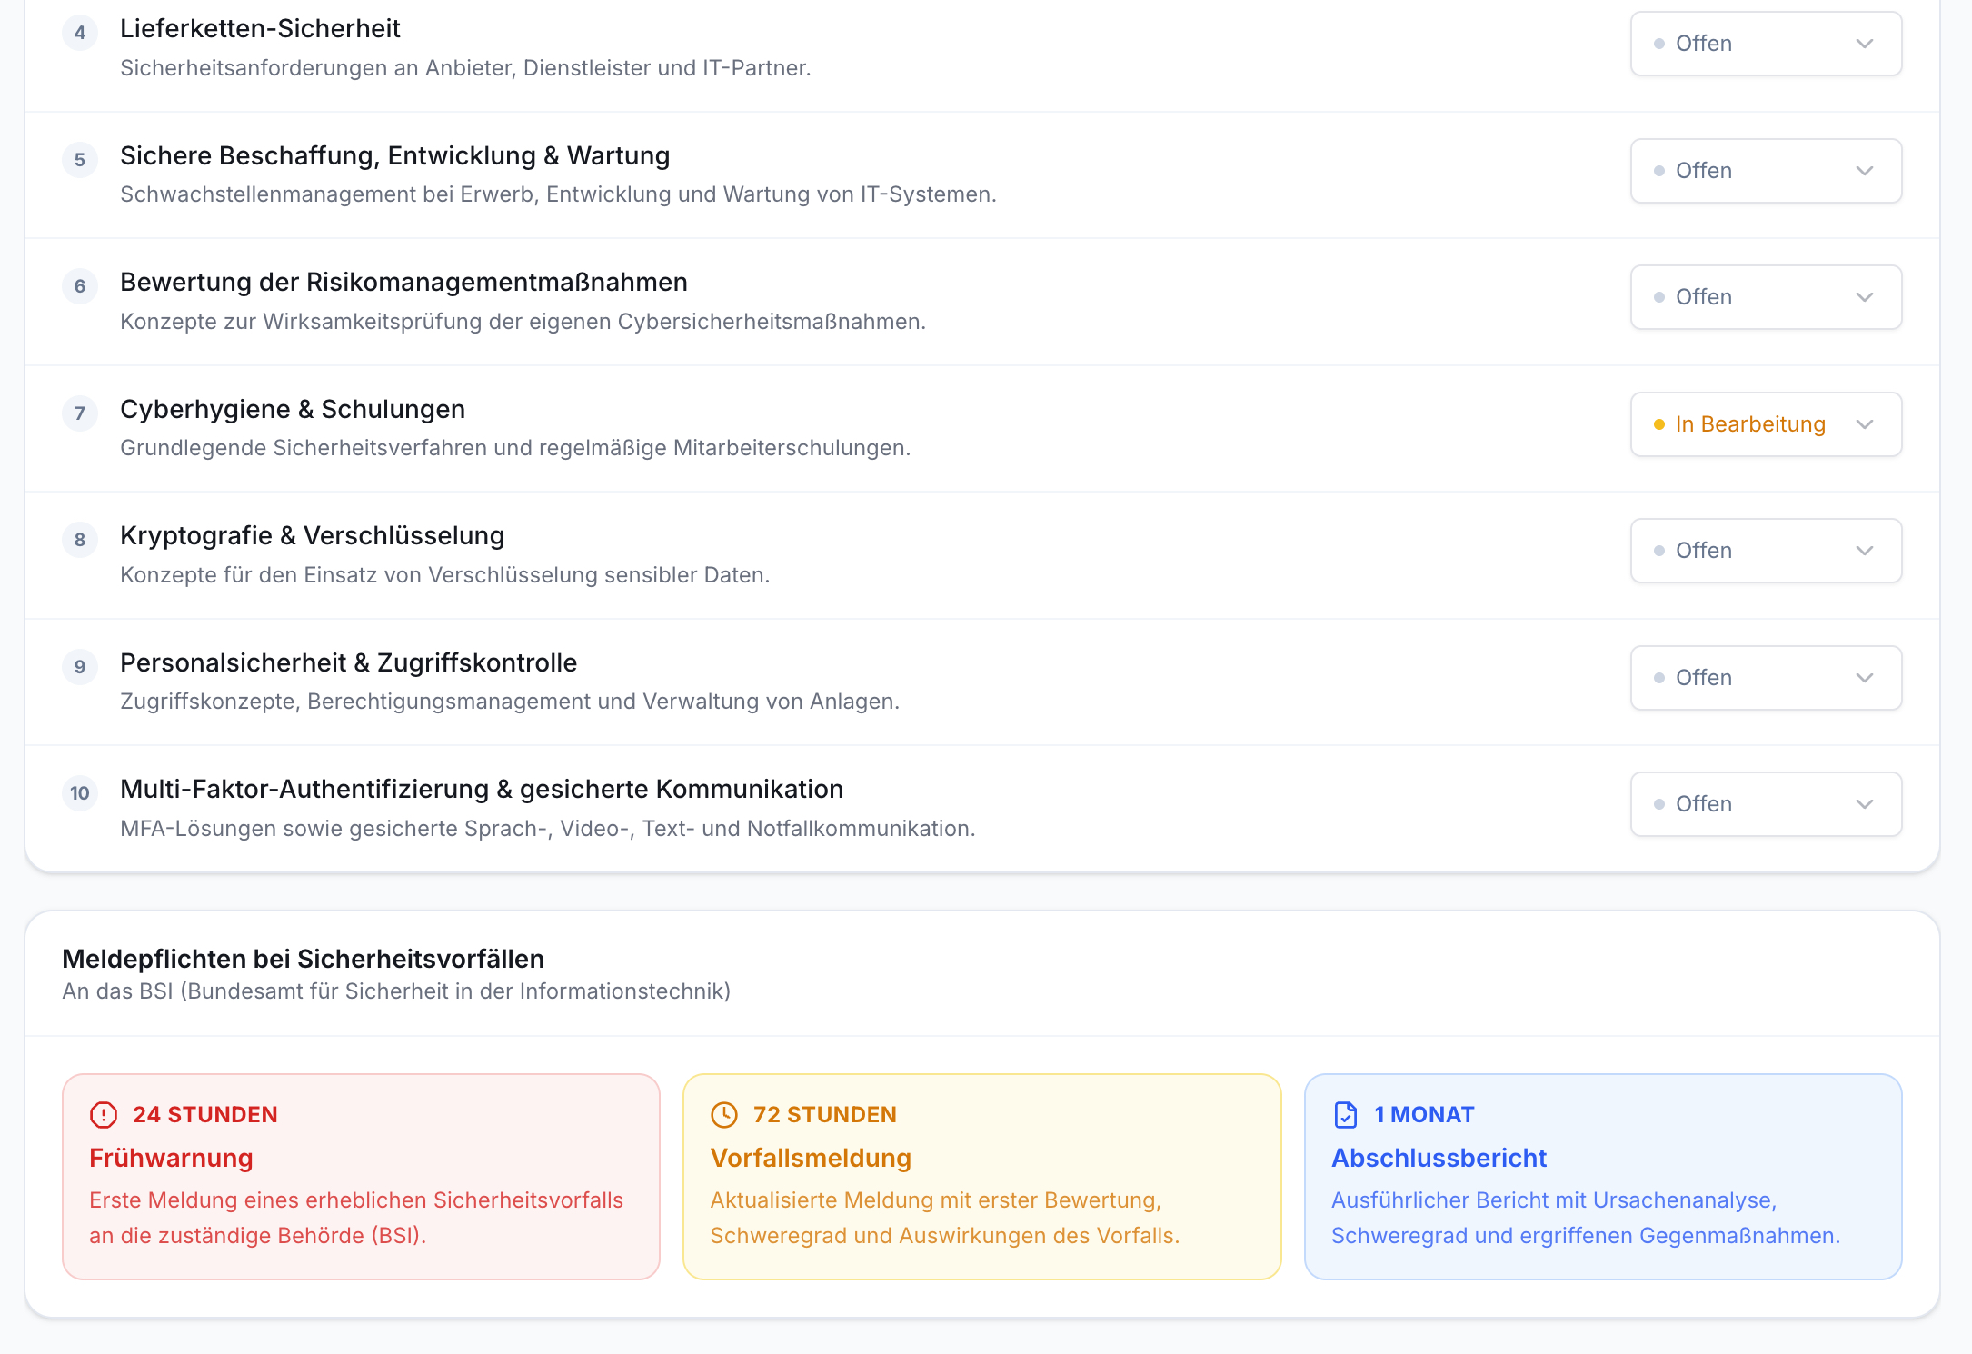
Task: Click number badge 10 for Multi-Faktor-Authentifizierung
Action: 80,793
